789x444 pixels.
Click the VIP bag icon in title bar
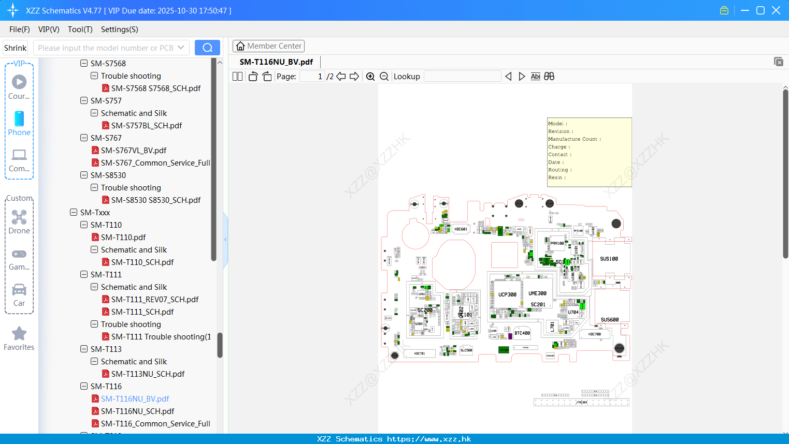click(x=724, y=10)
